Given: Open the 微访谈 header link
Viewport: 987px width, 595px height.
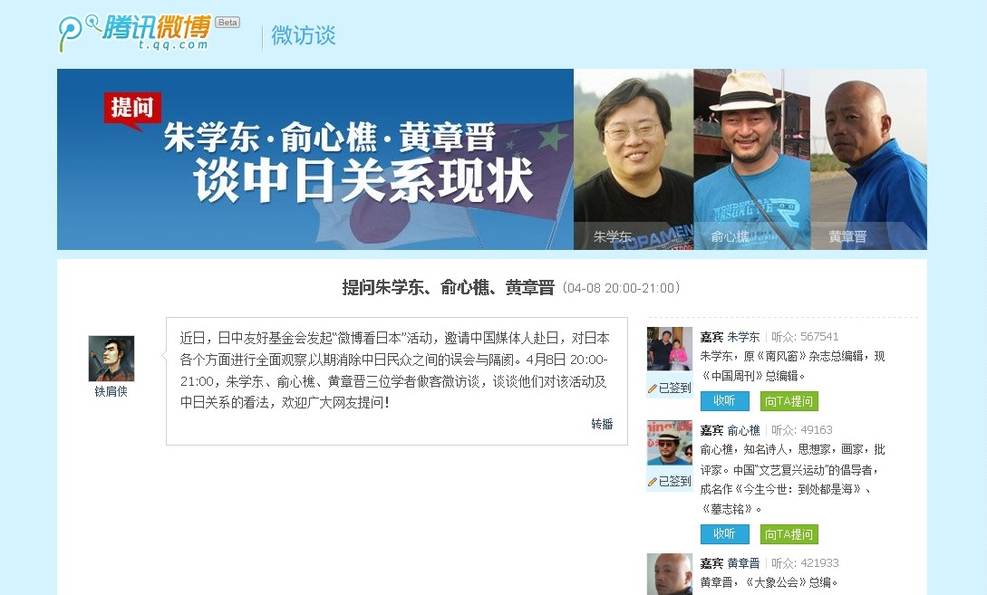Looking at the screenshot, I should click(x=304, y=35).
